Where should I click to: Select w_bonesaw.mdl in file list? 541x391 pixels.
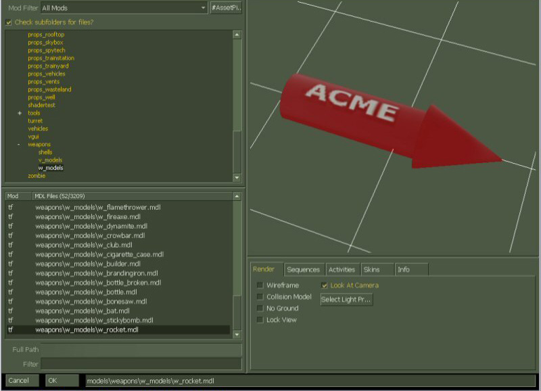tap(118, 301)
